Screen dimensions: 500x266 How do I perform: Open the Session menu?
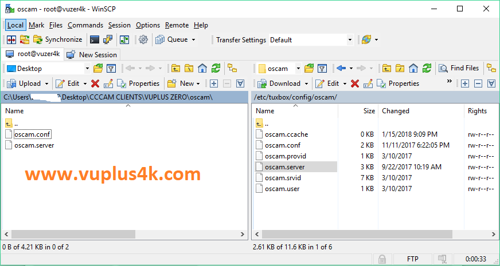tap(119, 25)
